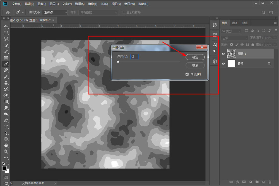Click the 色阶 levels slider handle
This screenshot has height=186, width=279.
(x=118, y=62)
